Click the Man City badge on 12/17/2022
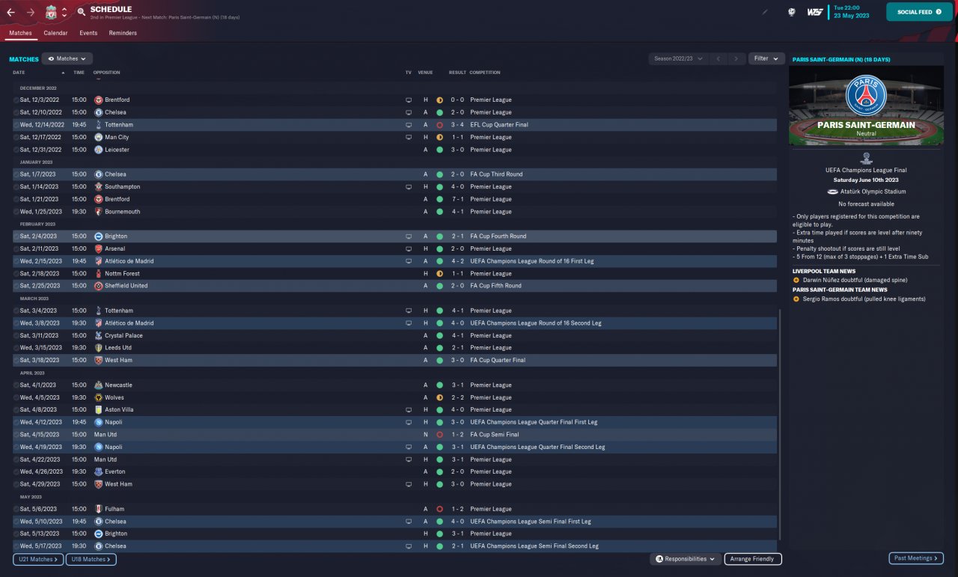Viewport: 958px width, 577px height. 98,137
